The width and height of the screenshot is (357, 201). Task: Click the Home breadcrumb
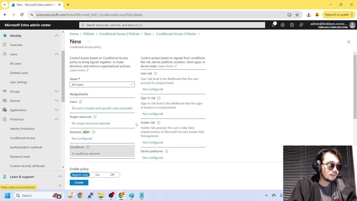point(74,34)
